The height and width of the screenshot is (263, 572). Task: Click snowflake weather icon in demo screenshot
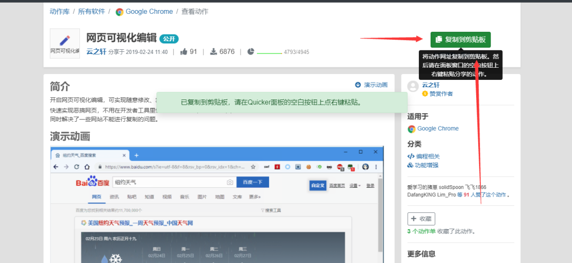click(x=115, y=259)
